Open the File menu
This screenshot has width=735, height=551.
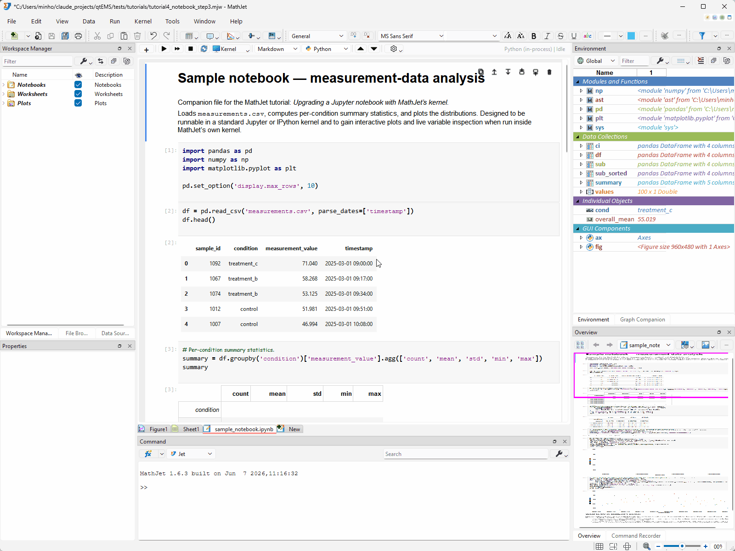pyautogui.click(x=12, y=21)
